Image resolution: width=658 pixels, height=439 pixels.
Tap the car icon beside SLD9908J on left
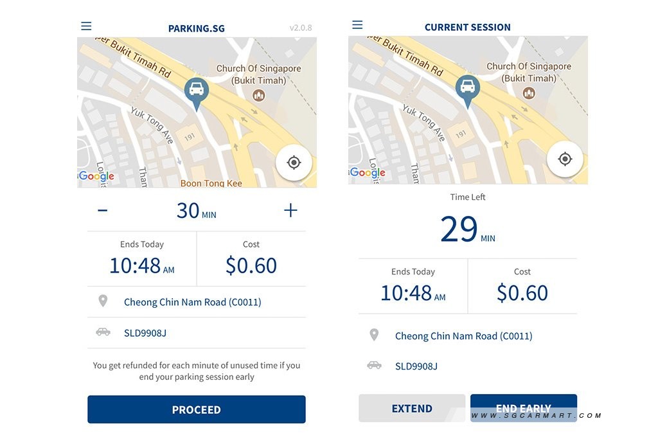[x=103, y=332]
